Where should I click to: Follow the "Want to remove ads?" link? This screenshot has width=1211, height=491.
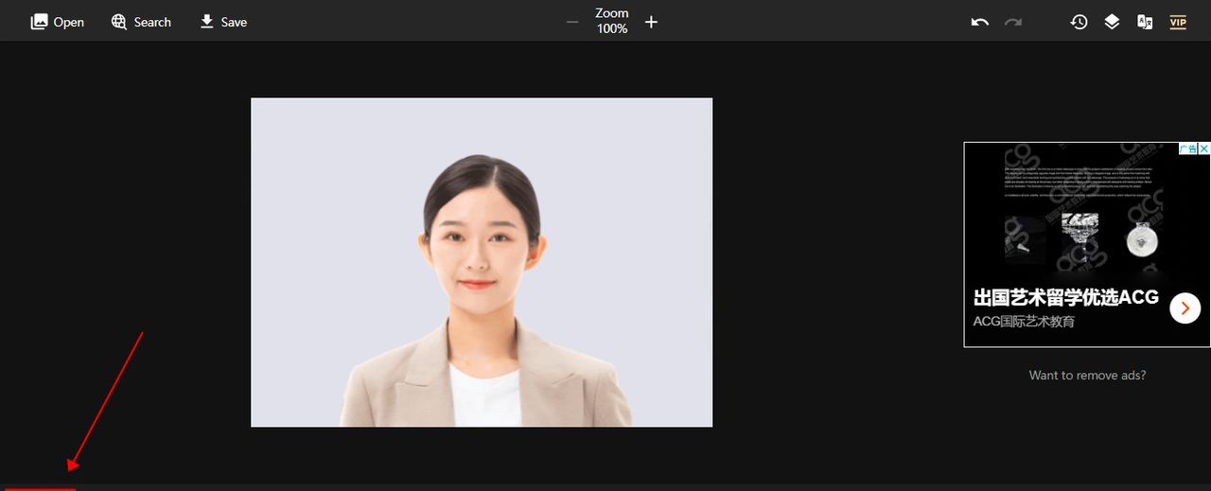coord(1087,376)
